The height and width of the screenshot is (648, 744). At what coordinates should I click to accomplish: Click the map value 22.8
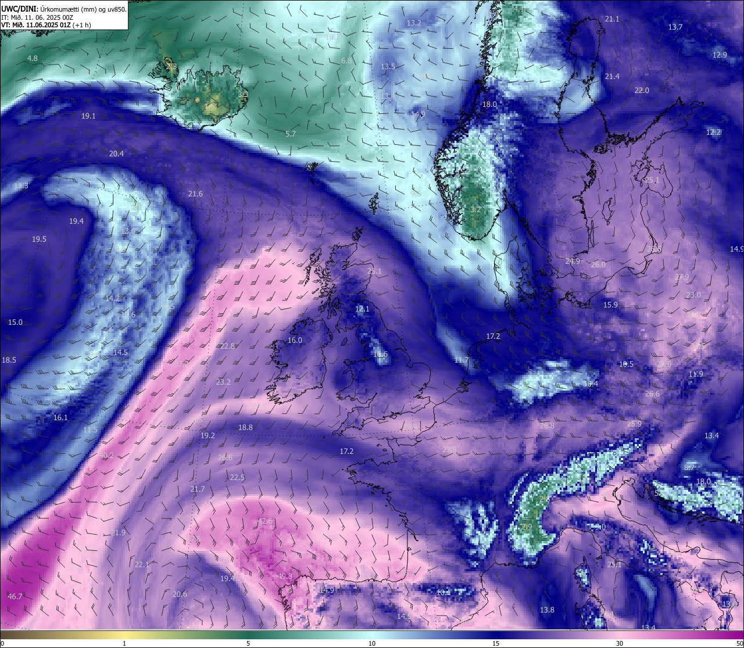click(x=228, y=346)
